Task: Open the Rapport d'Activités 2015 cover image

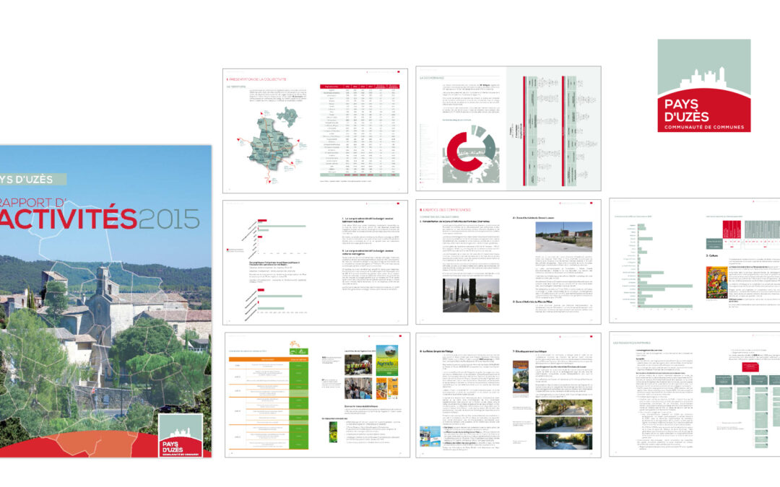Action: (x=105, y=301)
